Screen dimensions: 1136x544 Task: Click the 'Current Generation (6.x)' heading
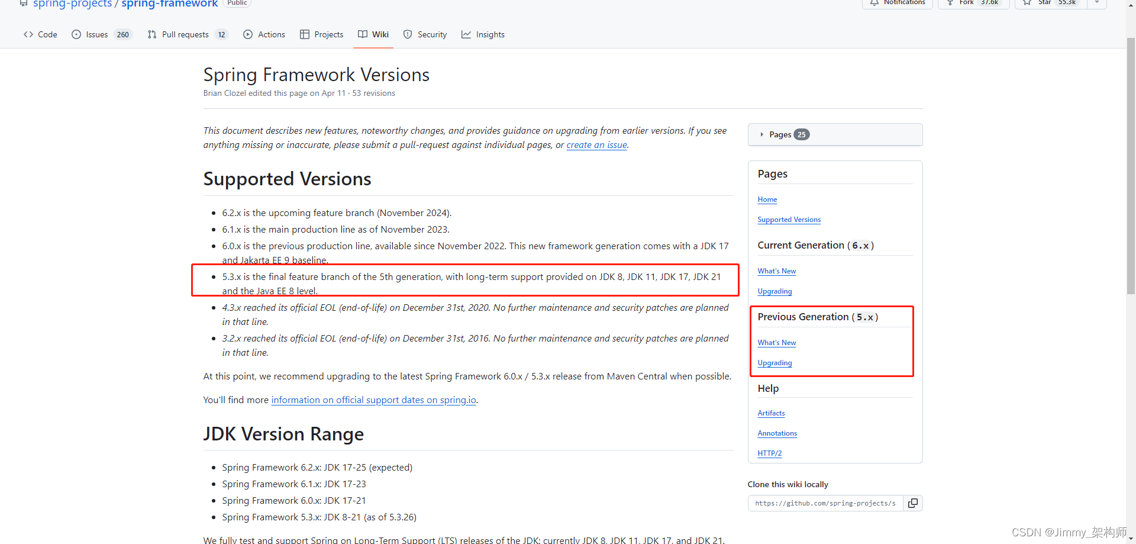(x=816, y=245)
